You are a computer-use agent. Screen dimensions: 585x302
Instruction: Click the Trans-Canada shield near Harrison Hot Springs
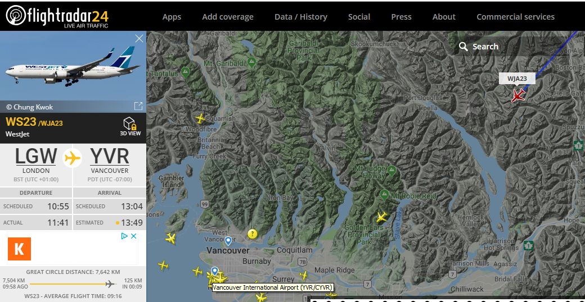click(x=528, y=245)
